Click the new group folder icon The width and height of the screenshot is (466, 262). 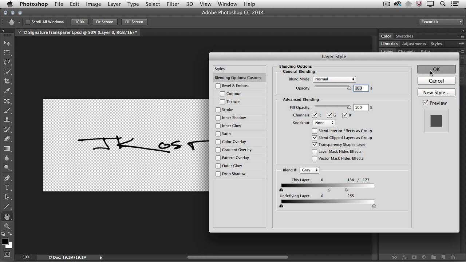click(x=434, y=257)
